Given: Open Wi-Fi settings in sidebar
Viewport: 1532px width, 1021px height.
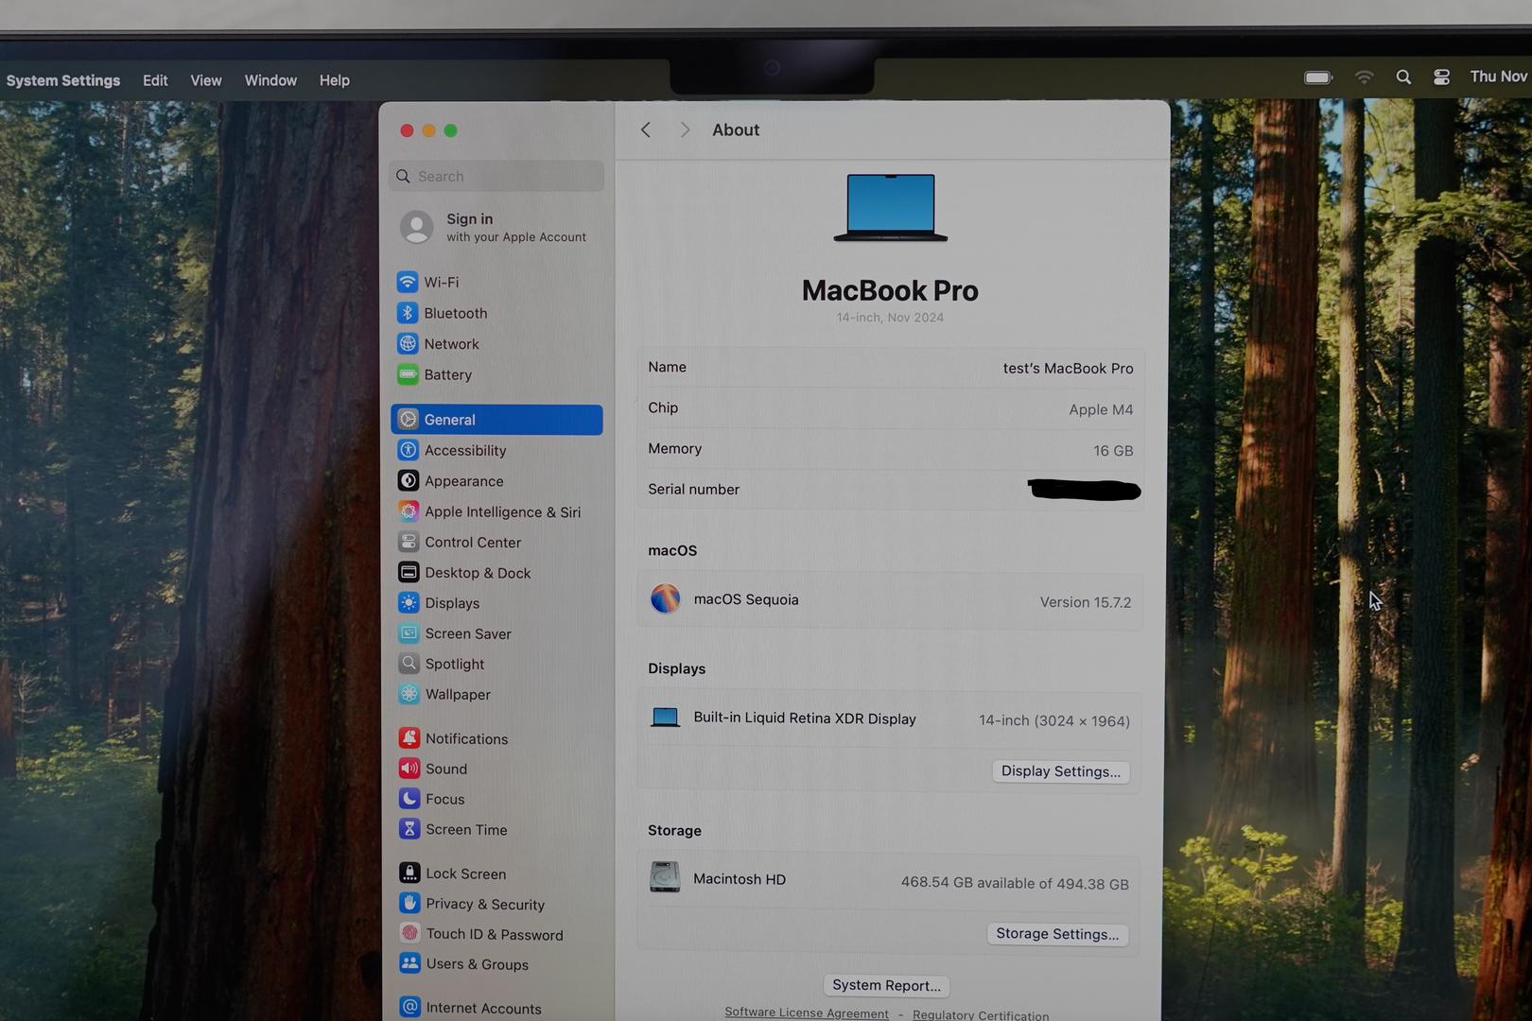Looking at the screenshot, I should tap(441, 283).
